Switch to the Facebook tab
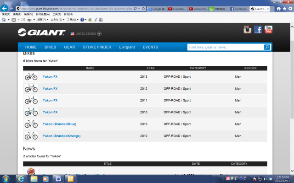The image size is (294, 183). coord(239,9)
